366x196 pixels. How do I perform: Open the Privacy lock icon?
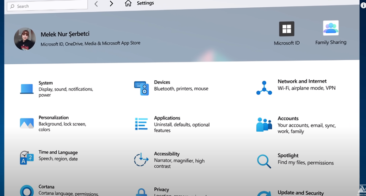(x=141, y=192)
